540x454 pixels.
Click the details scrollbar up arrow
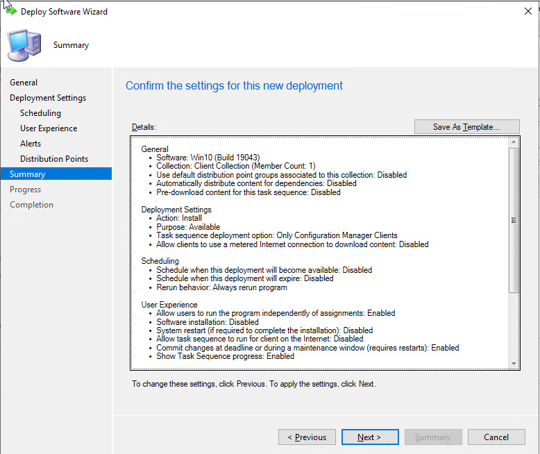point(514,142)
